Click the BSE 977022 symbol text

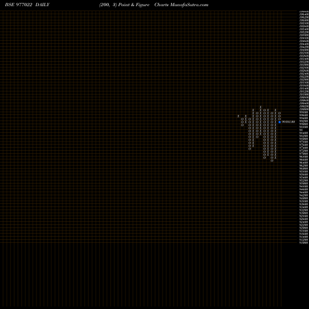(x=19, y=5)
